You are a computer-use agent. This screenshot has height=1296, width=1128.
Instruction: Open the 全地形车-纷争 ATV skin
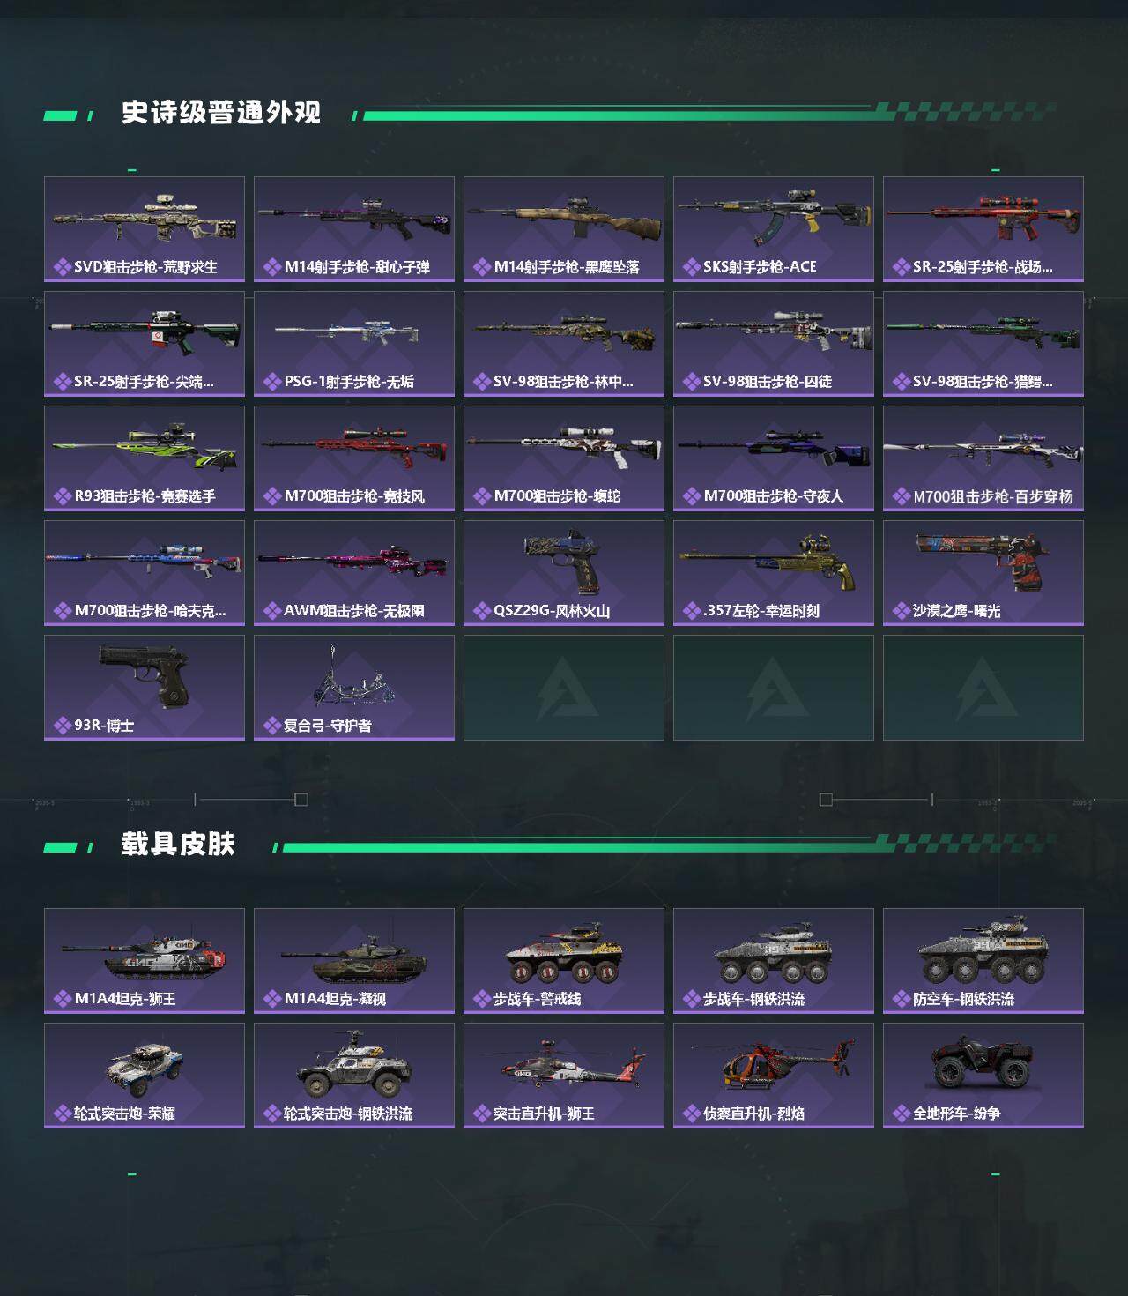pos(983,1076)
